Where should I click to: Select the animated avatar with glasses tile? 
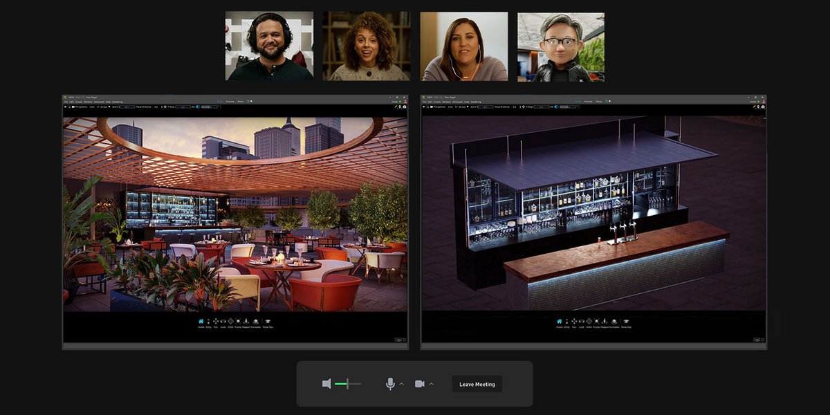(561, 46)
